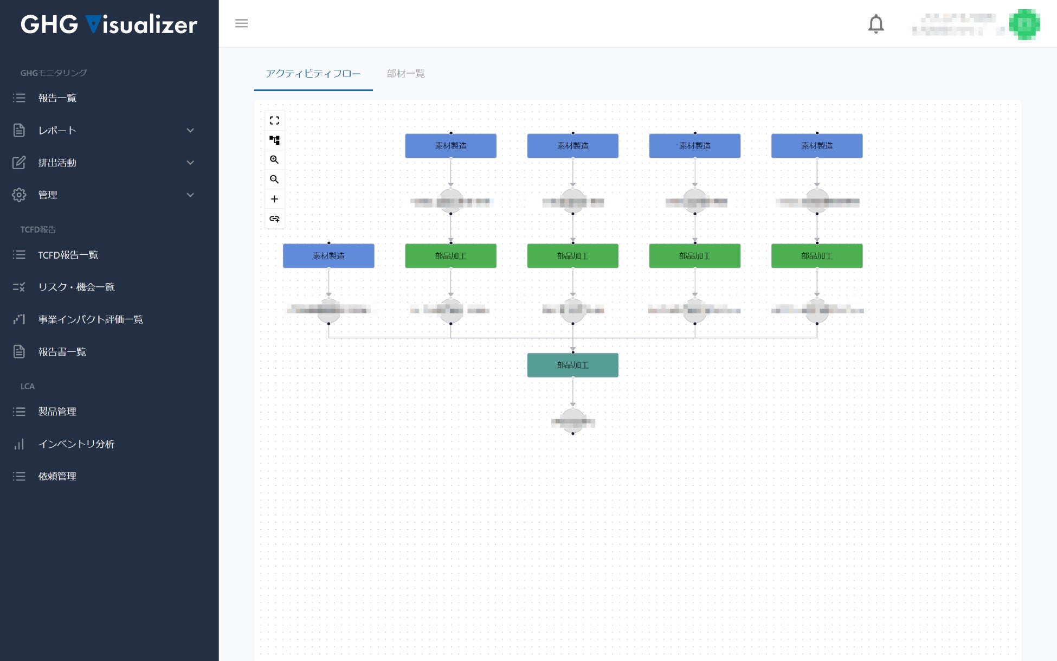Click the GHG Visualizer logo

click(109, 24)
